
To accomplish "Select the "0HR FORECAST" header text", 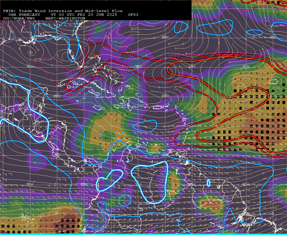I will (24, 15).
